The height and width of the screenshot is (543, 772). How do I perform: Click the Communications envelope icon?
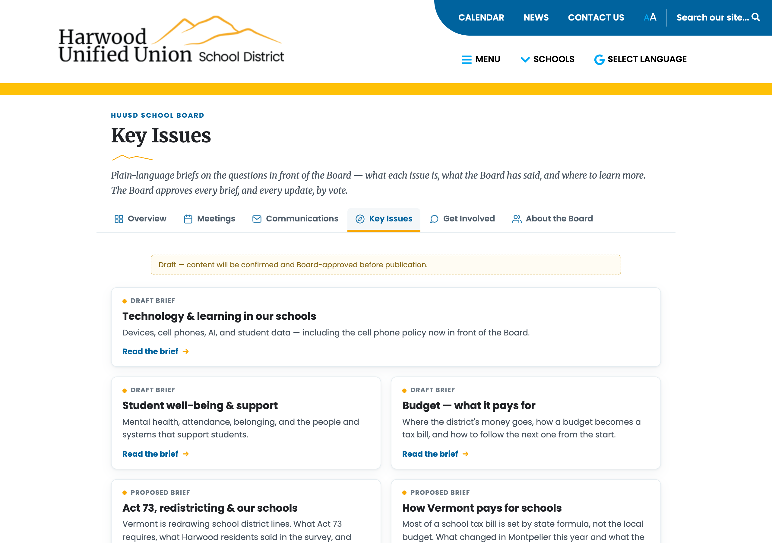[x=257, y=219]
